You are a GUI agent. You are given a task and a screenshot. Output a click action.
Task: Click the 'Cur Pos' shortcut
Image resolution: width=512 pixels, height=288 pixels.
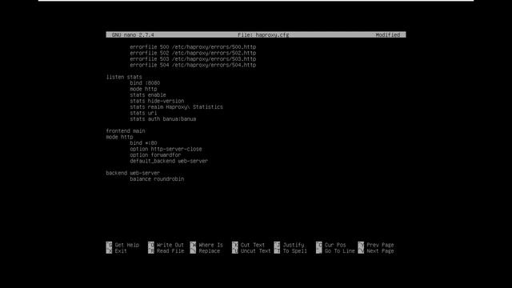pyautogui.click(x=330, y=245)
